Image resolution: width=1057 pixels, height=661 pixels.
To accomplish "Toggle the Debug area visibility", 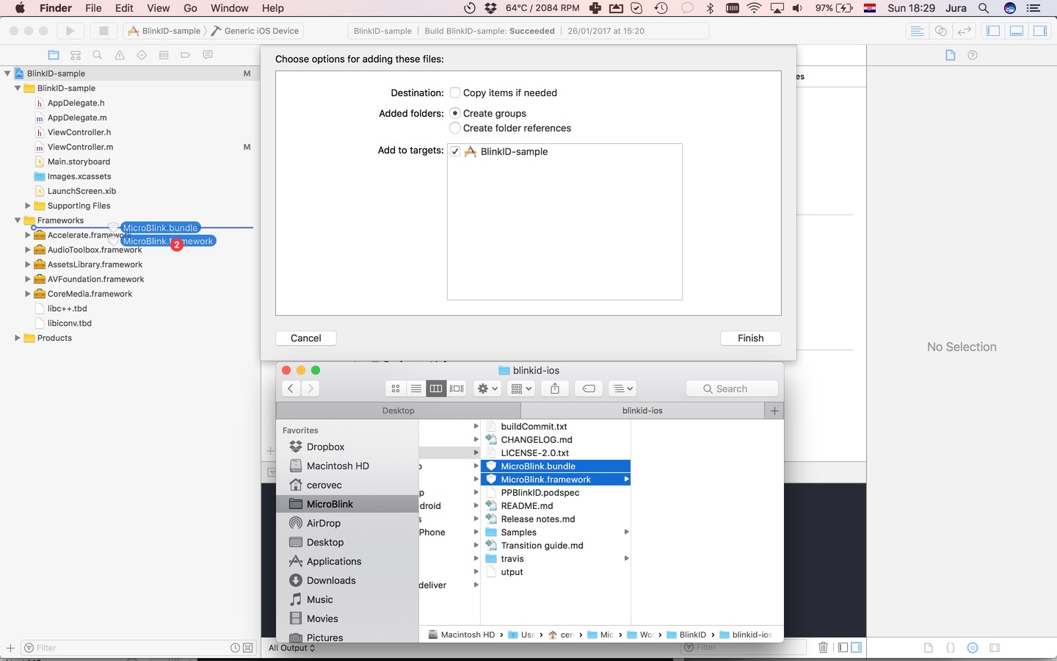I will (1017, 31).
